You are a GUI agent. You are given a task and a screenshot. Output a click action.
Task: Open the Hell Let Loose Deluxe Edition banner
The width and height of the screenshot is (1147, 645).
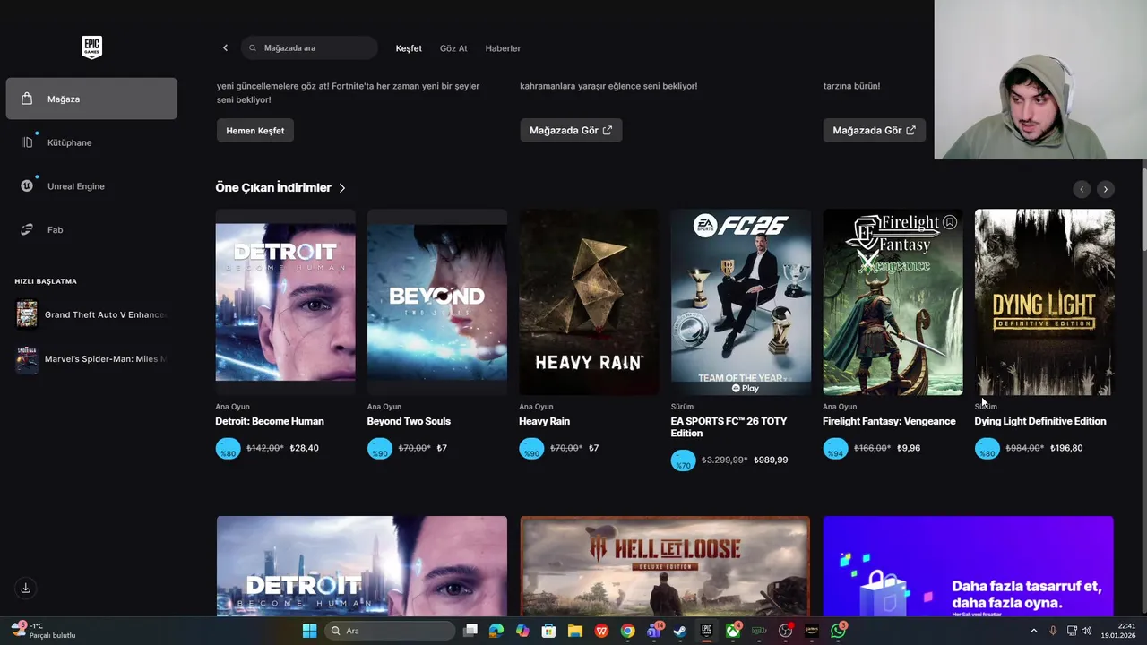coord(665,566)
